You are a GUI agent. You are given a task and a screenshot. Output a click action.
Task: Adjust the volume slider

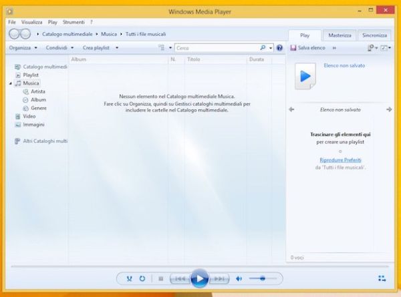(x=262, y=278)
